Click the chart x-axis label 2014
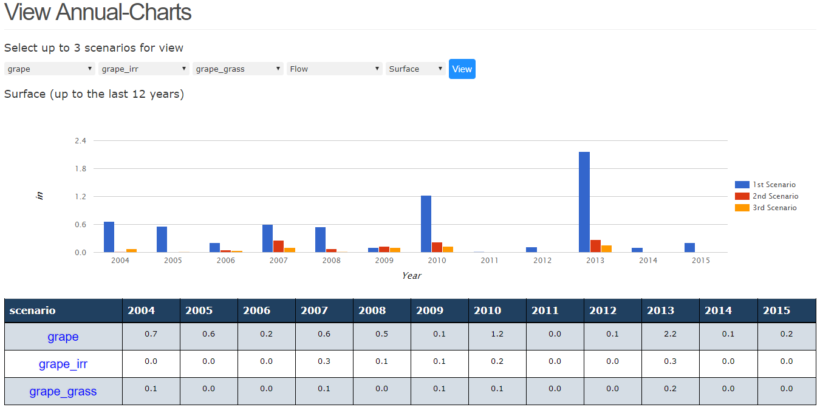This screenshot has height=407, width=820. pos(648,261)
